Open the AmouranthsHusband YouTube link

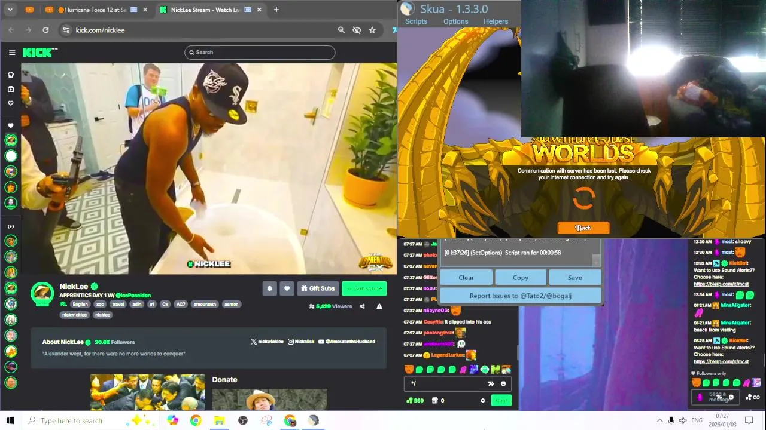(346, 342)
